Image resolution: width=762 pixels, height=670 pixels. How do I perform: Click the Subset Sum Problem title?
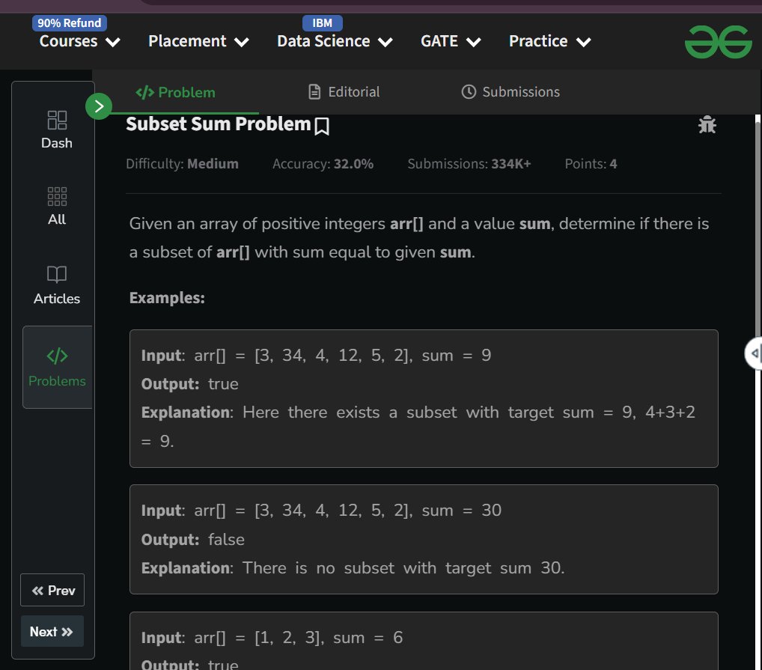pos(219,124)
